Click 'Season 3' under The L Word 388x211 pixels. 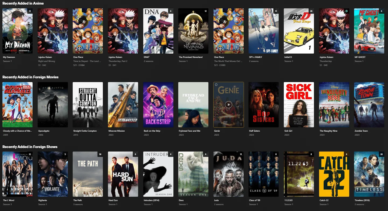(7, 204)
